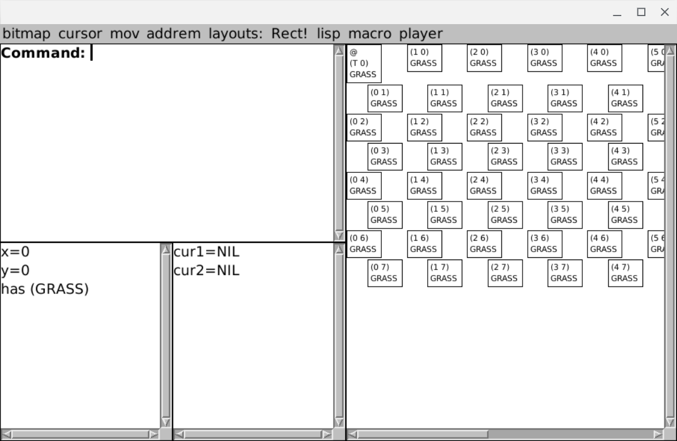Select the (1 0) GRASS tile
Viewport: 677px width, 441px height.
click(x=424, y=57)
